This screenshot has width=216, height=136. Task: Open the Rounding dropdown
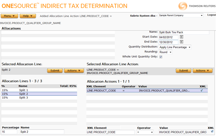coord(165,52)
